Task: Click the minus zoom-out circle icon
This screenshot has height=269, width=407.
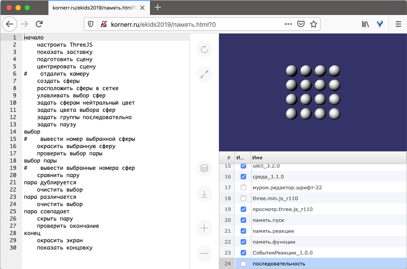Action: click(x=204, y=253)
